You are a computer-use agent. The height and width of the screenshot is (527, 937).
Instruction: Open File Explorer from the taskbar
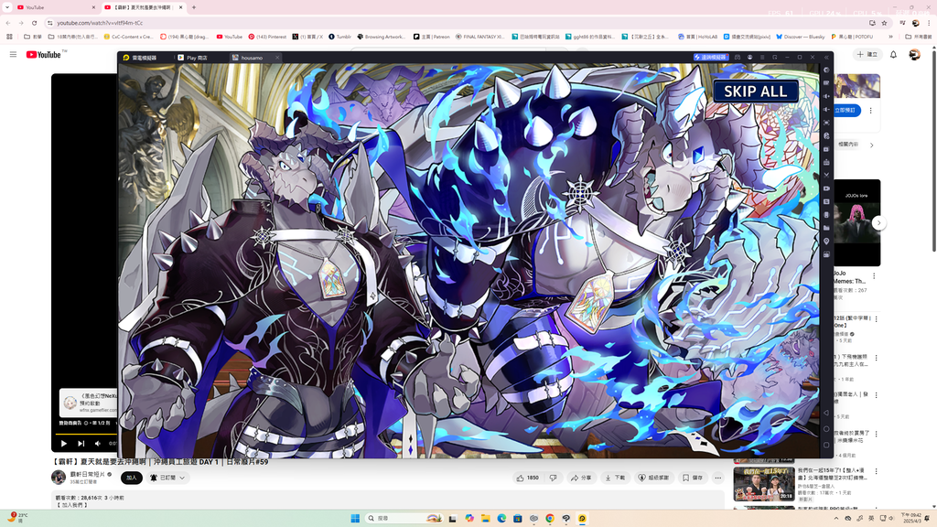tap(485, 518)
